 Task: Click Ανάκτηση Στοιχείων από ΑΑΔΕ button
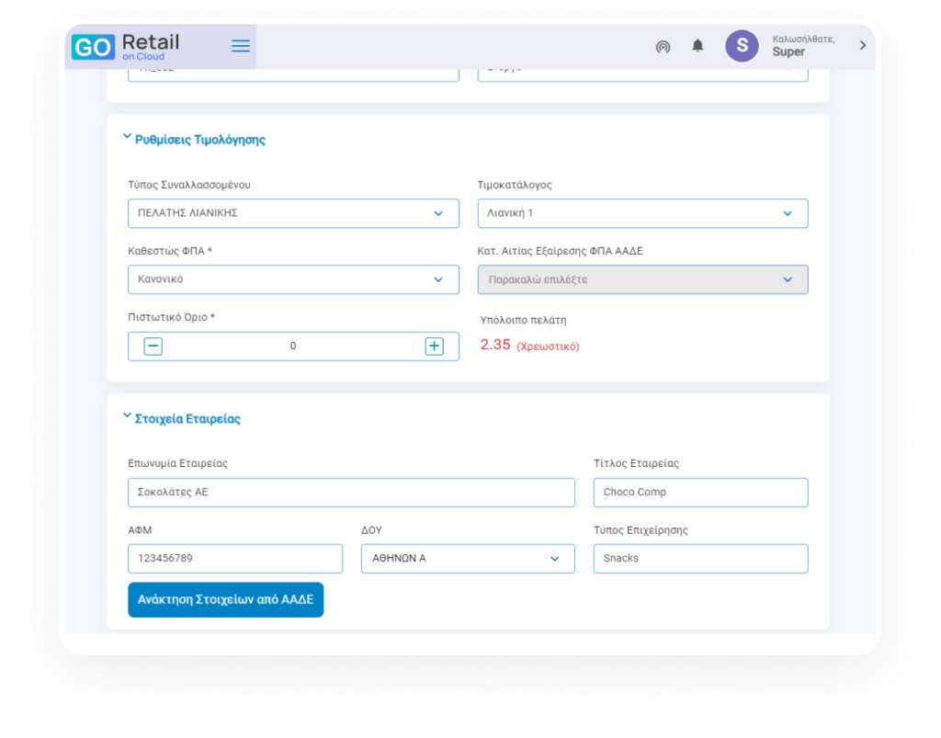coord(226,599)
